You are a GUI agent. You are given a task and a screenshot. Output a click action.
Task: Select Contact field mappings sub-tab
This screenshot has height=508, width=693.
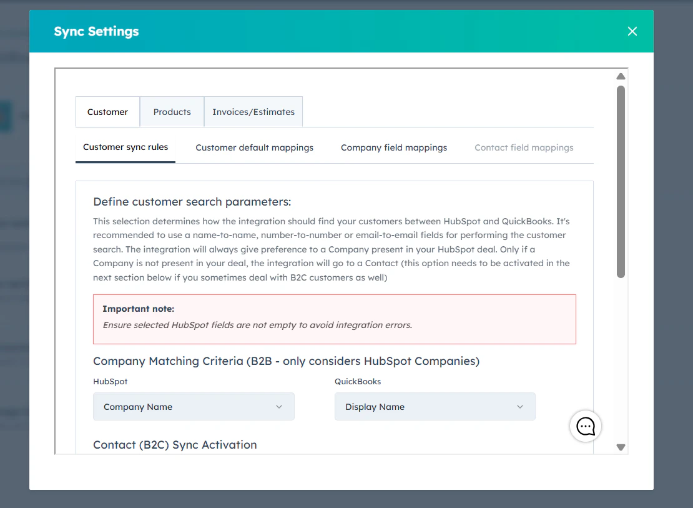(524, 148)
